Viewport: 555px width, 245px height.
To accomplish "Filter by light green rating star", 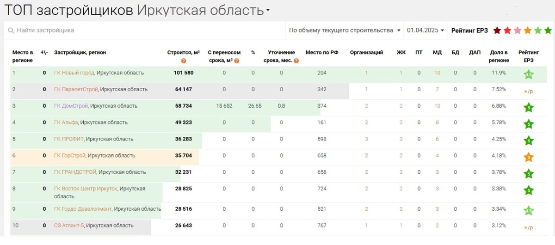I will click(538, 31).
